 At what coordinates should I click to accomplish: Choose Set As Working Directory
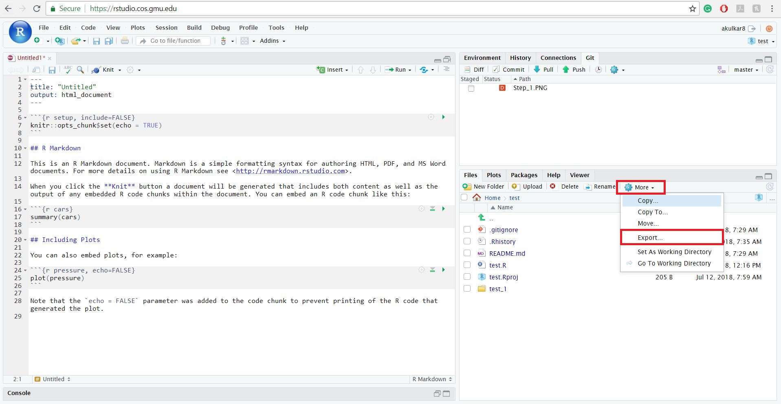coord(674,252)
